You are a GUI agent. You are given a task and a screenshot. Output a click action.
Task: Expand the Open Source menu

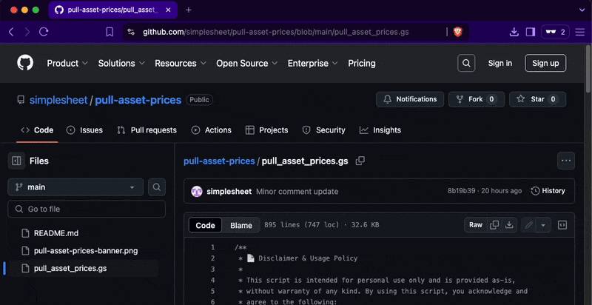(247, 63)
